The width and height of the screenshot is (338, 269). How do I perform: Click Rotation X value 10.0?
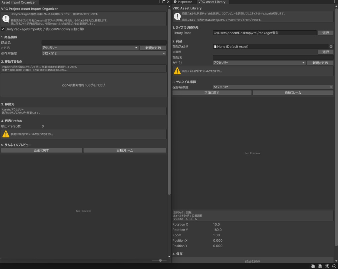(217, 224)
